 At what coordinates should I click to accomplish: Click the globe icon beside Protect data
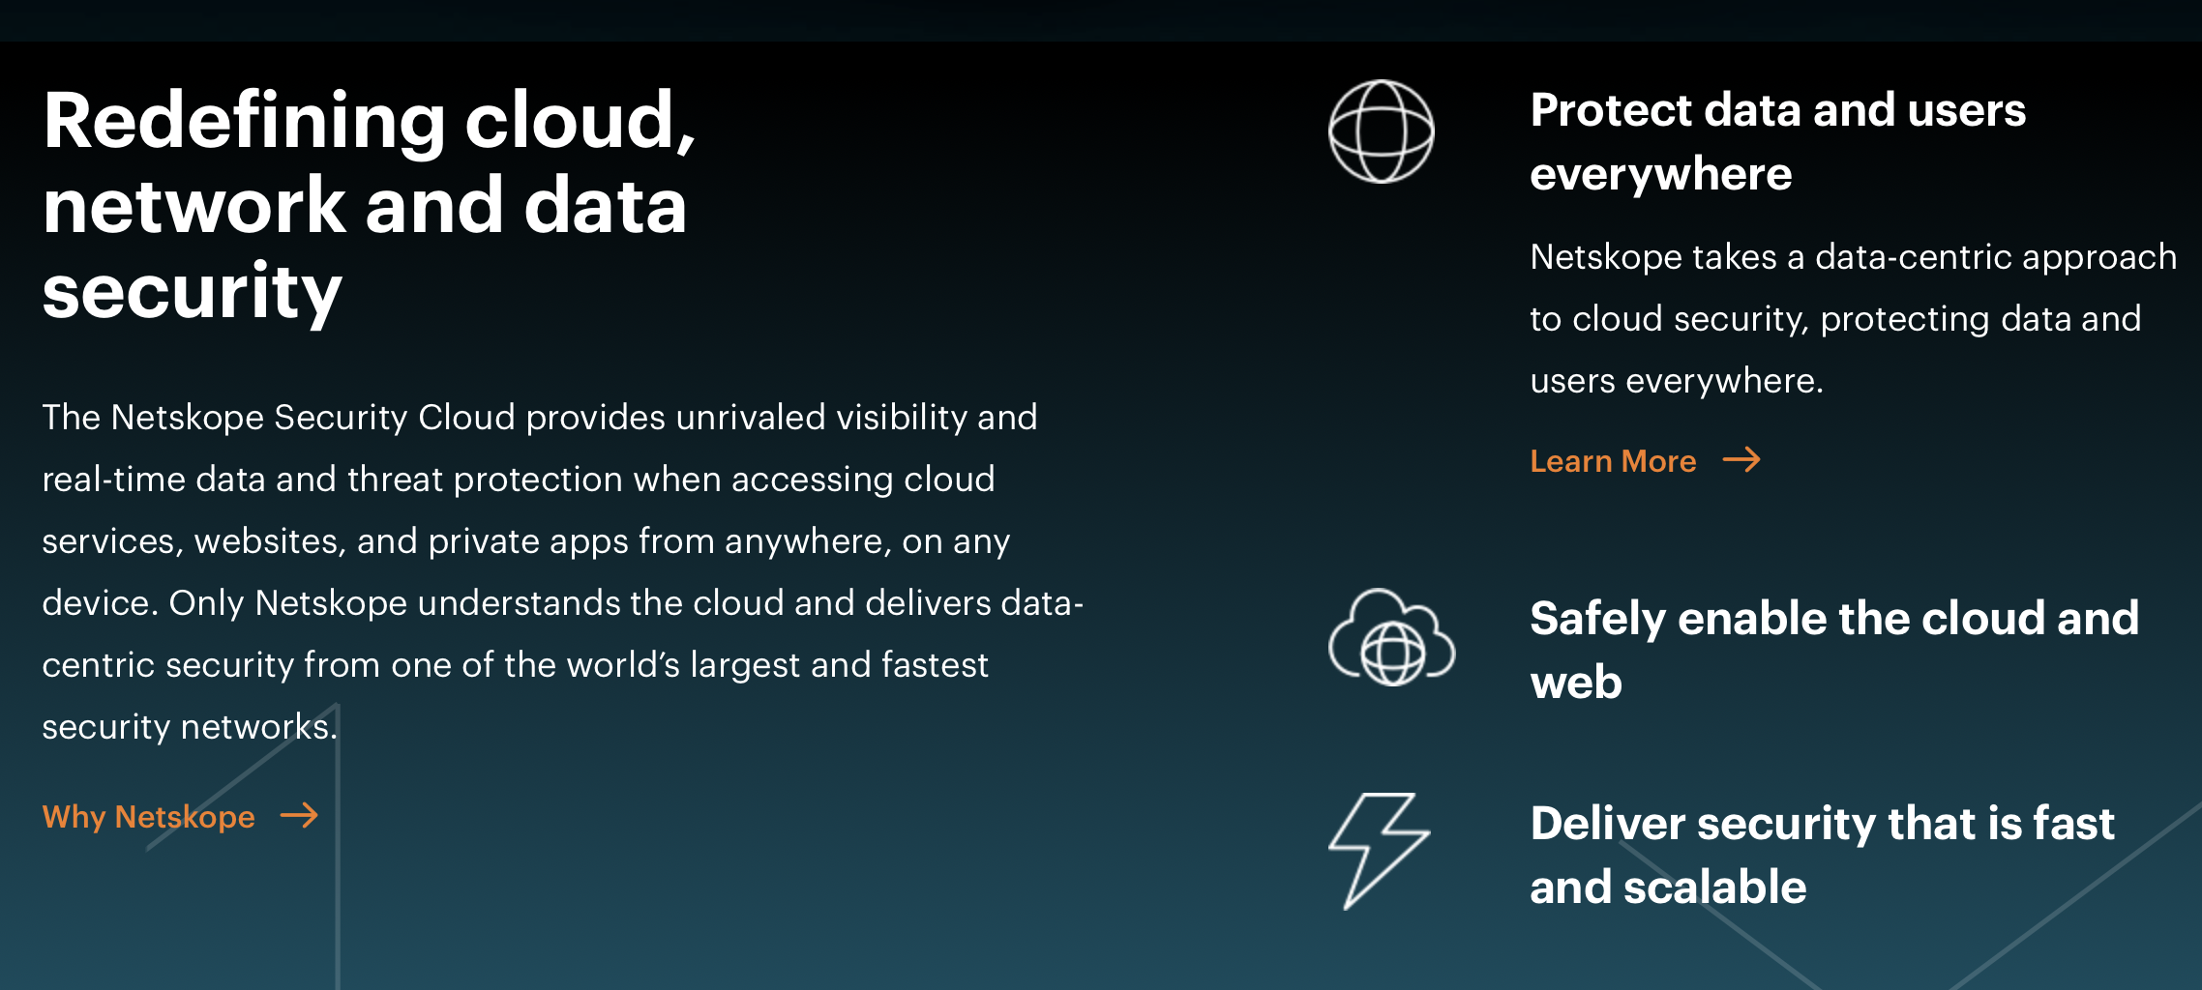(x=1381, y=131)
